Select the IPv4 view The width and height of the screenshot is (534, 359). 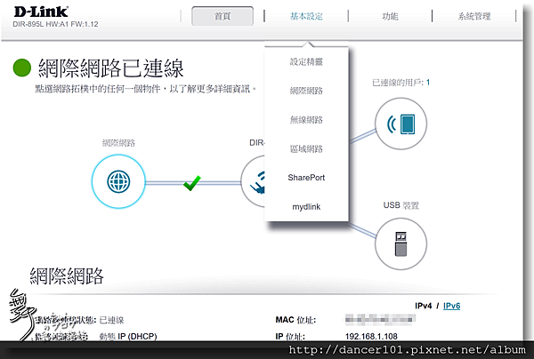pyautogui.click(x=424, y=306)
